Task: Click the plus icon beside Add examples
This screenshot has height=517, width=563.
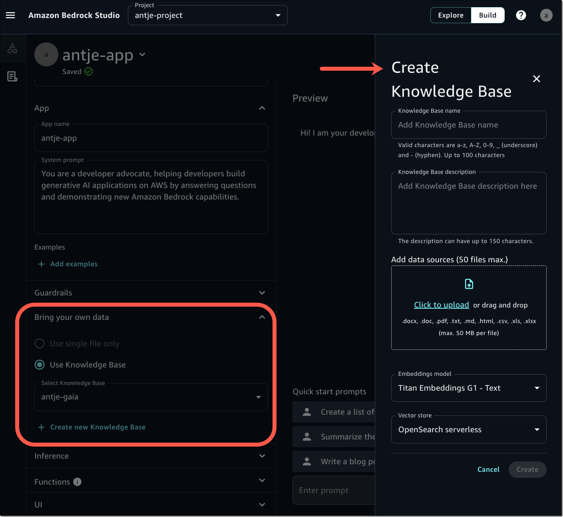Action: [41, 264]
